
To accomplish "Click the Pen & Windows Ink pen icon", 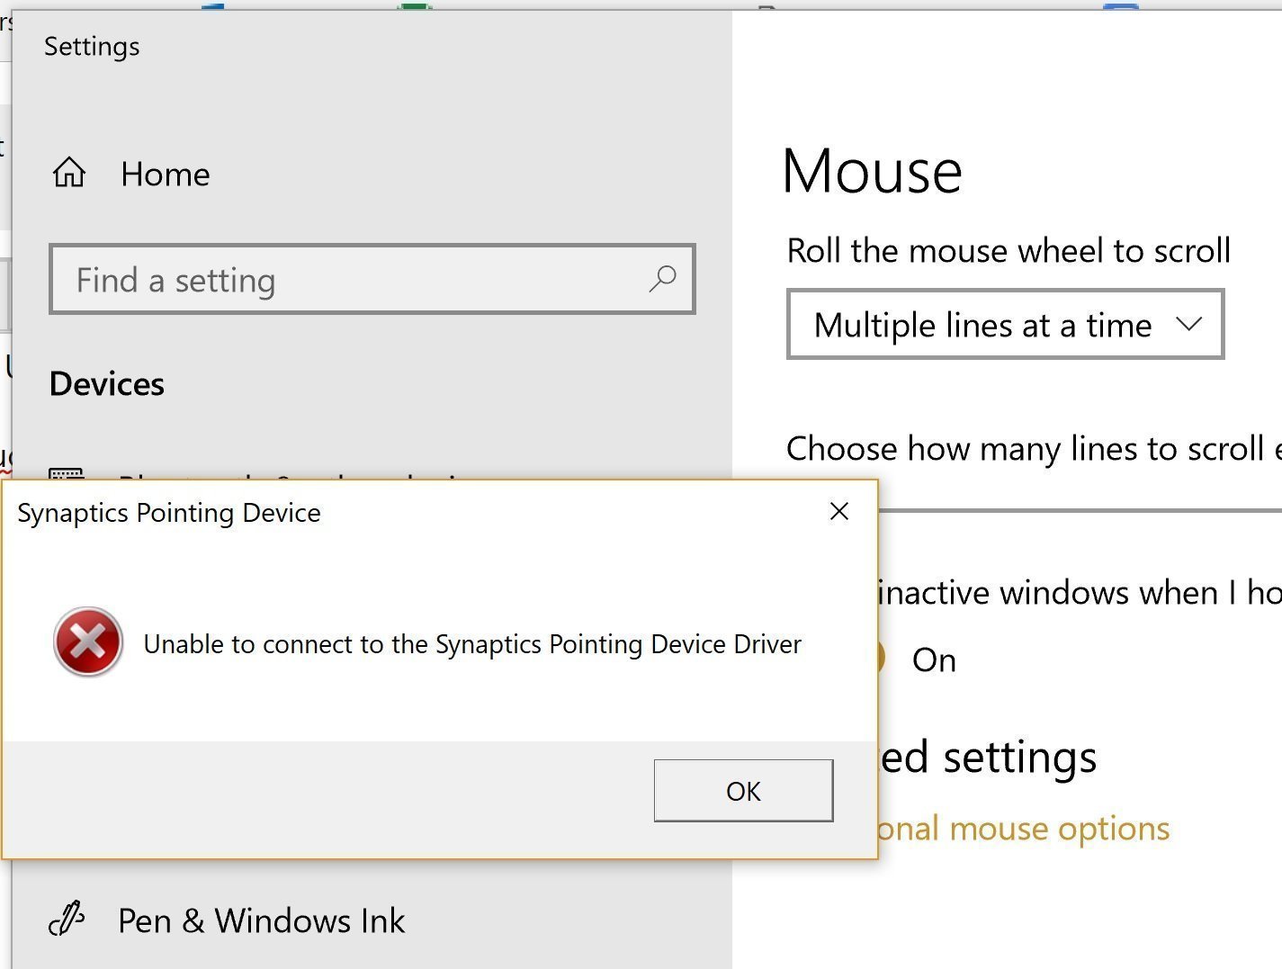I will pos(67,920).
